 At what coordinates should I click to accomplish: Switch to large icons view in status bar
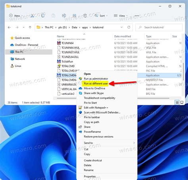point(182,102)
